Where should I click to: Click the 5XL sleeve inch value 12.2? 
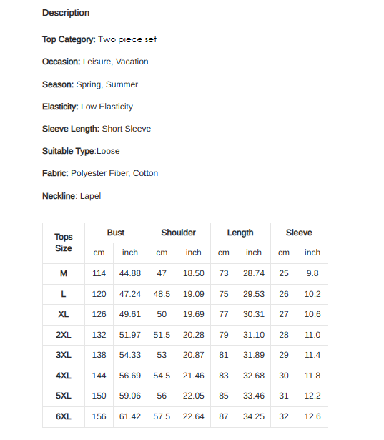click(x=312, y=396)
